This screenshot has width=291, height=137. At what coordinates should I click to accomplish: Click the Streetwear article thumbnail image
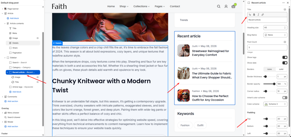point(184,51)
